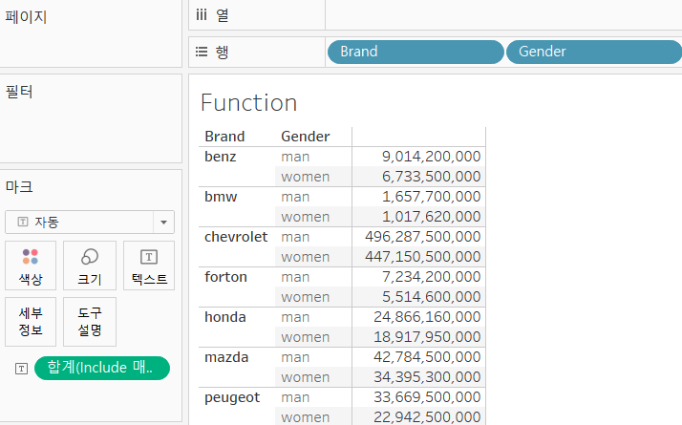Open the Size (크기) marks card
Viewport: 682px width, 425px height.
(90, 266)
